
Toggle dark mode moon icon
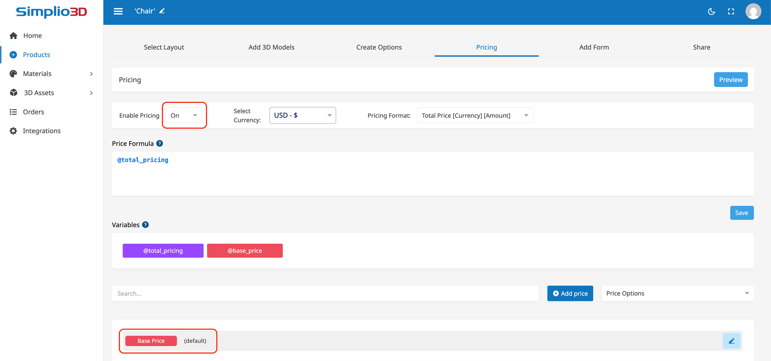click(711, 12)
